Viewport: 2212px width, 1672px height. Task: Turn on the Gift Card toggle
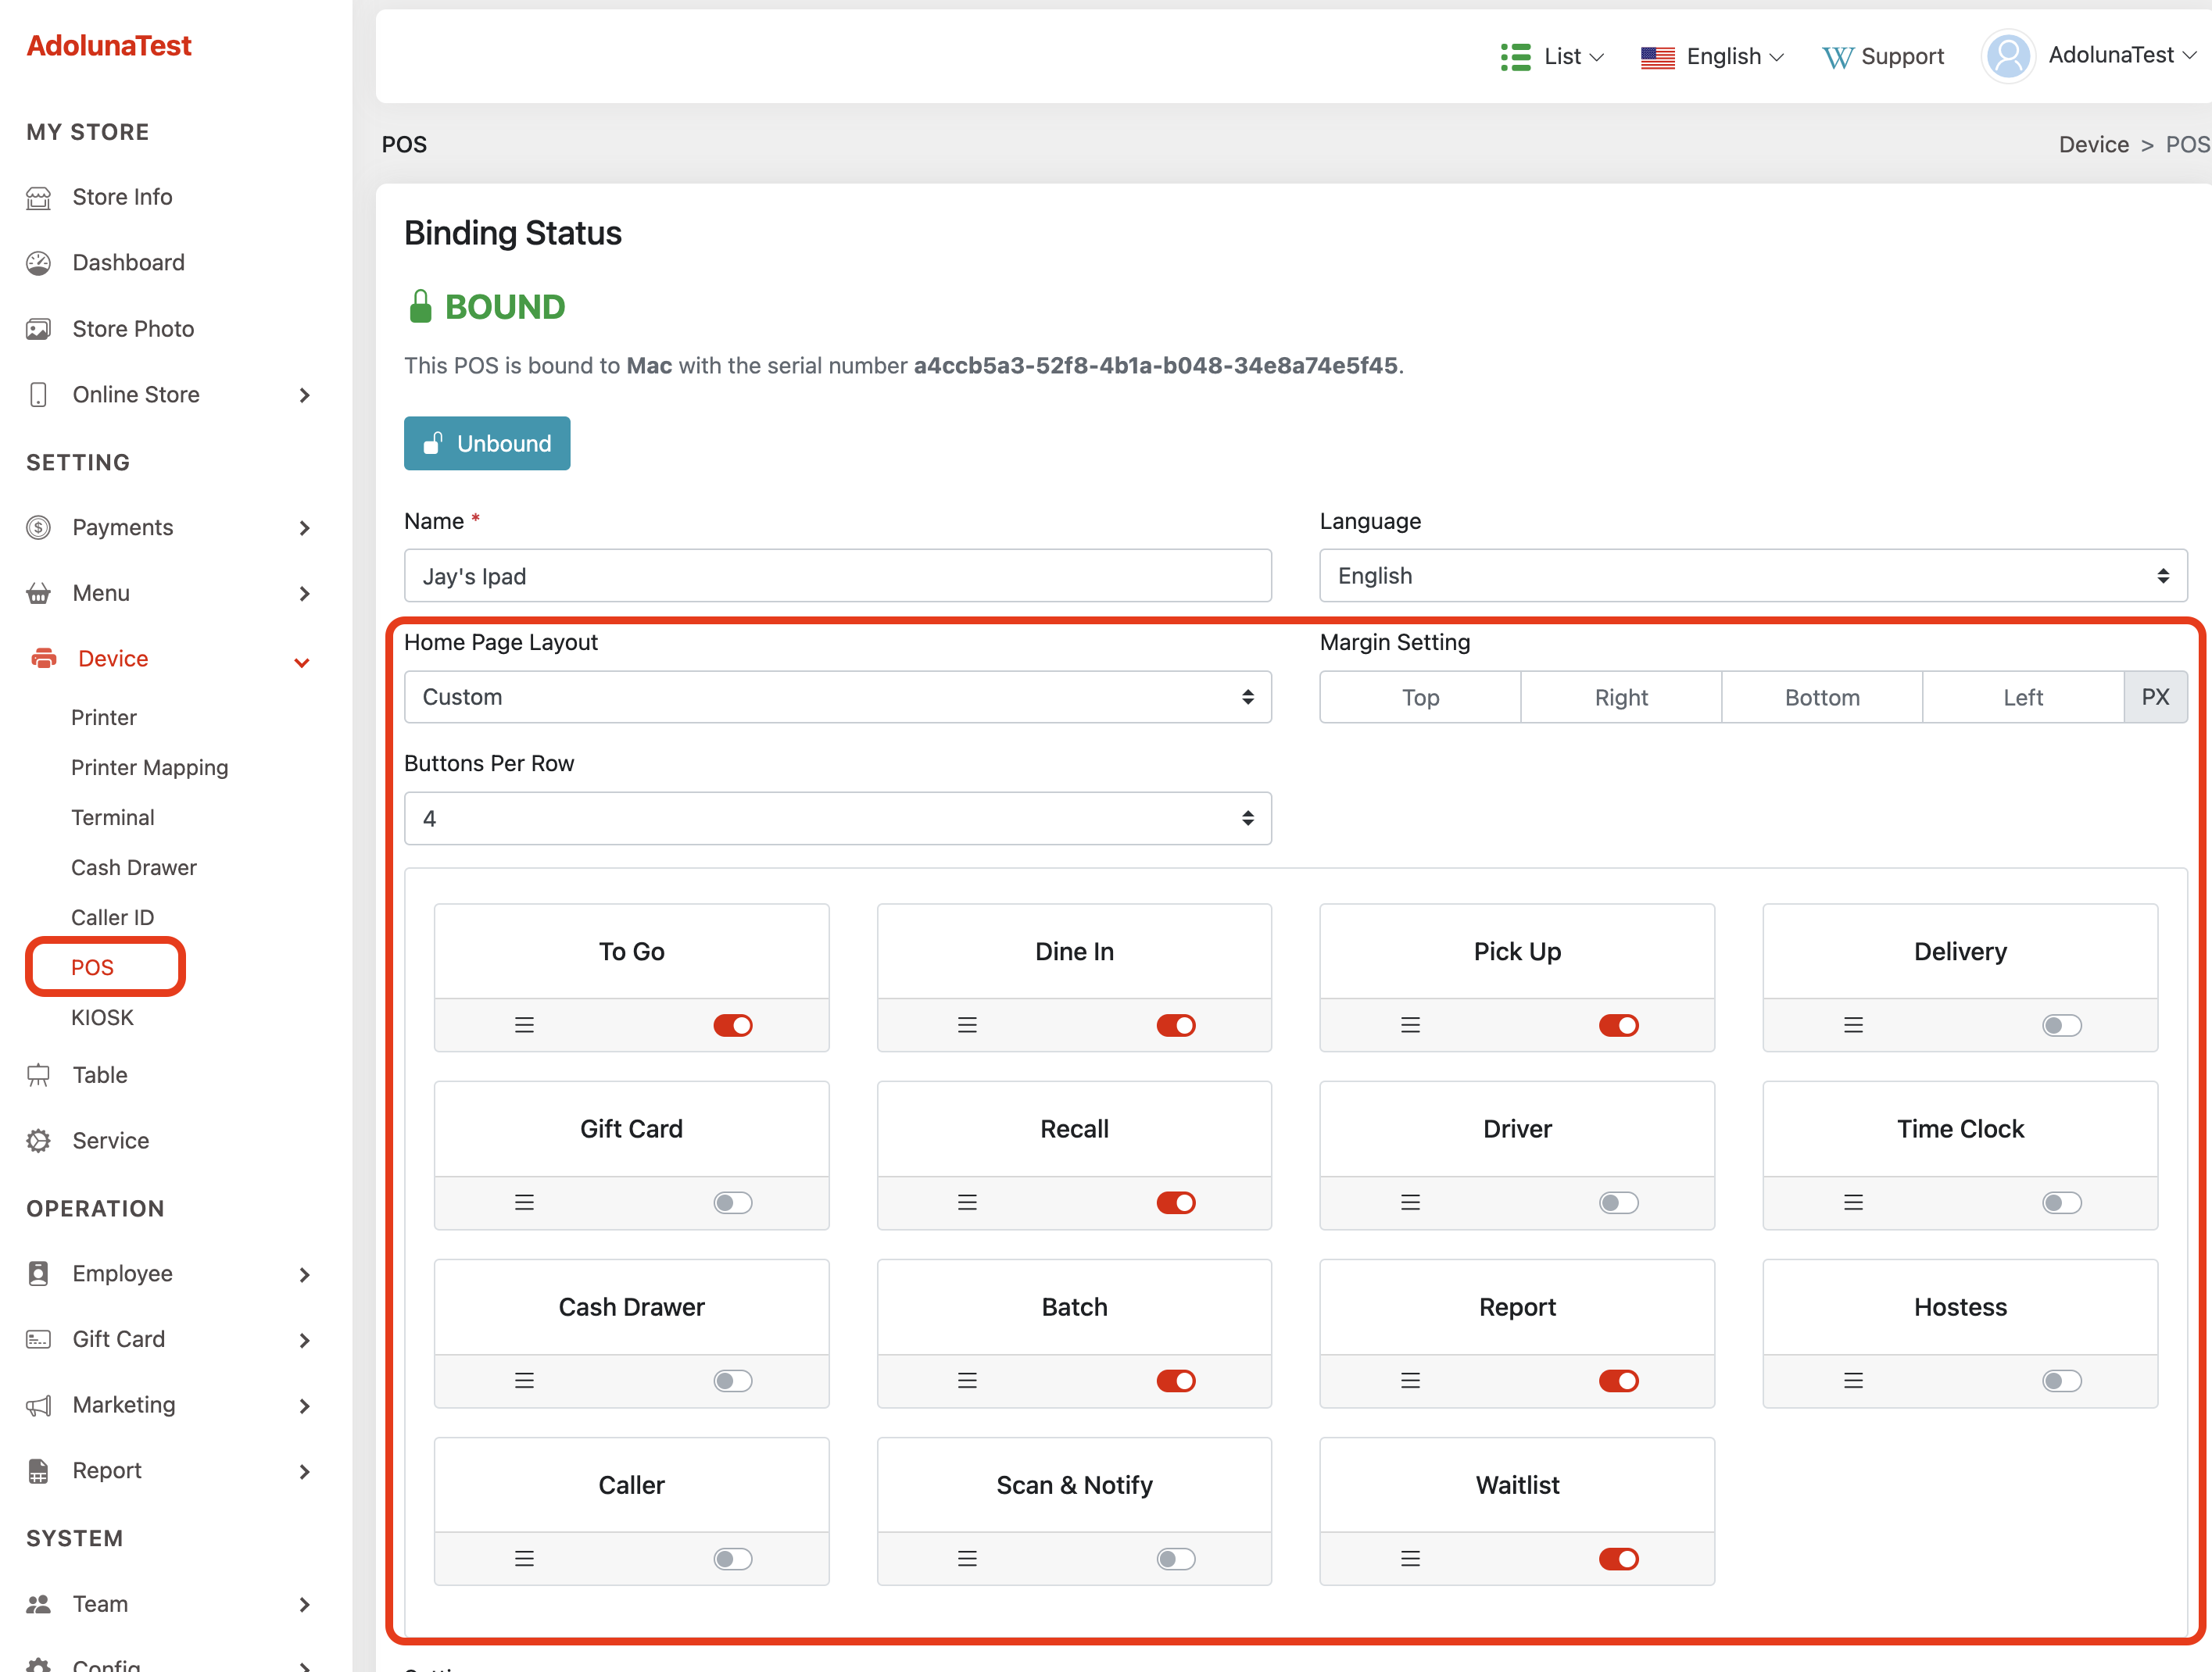click(x=732, y=1202)
